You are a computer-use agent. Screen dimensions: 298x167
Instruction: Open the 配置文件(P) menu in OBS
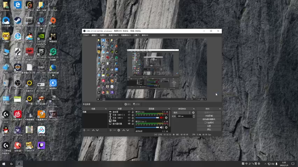(x=114, y=35)
